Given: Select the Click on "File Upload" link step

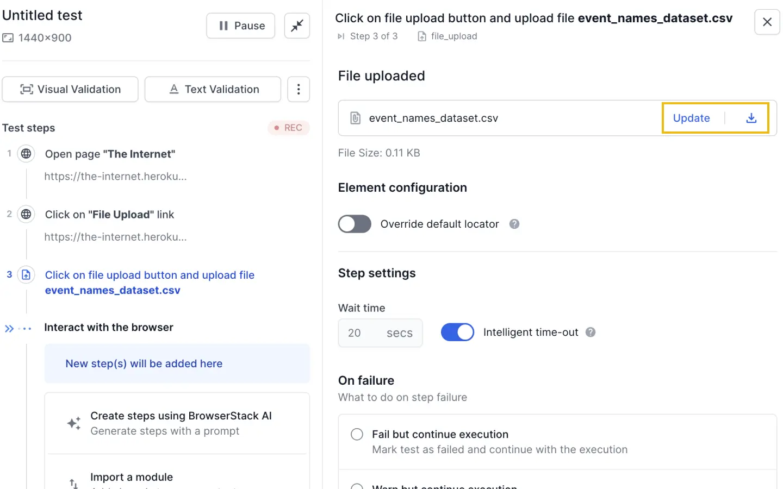Looking at the screenshot, I should [x=109, y=215].
